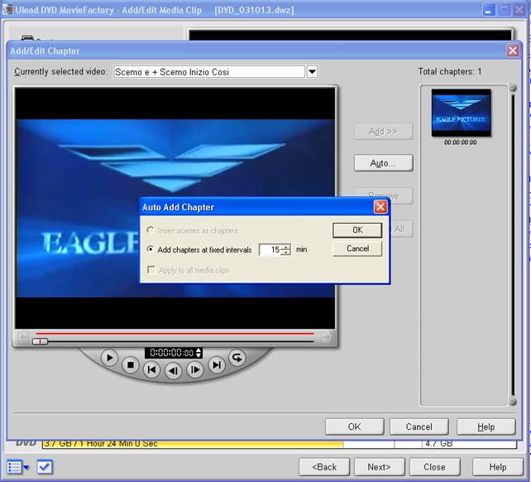This screenshot has height=482, width=531.
Task: Click the Total chapters: 1 label
Action: click(x=450, y=71)
